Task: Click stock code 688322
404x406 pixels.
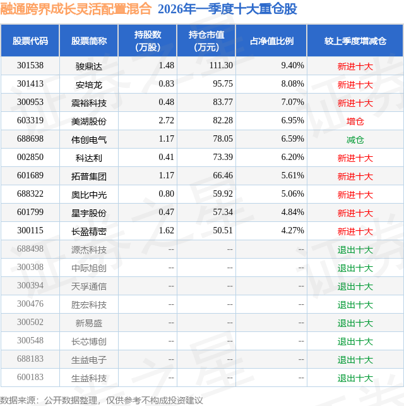Action: [x=30, y=194]
